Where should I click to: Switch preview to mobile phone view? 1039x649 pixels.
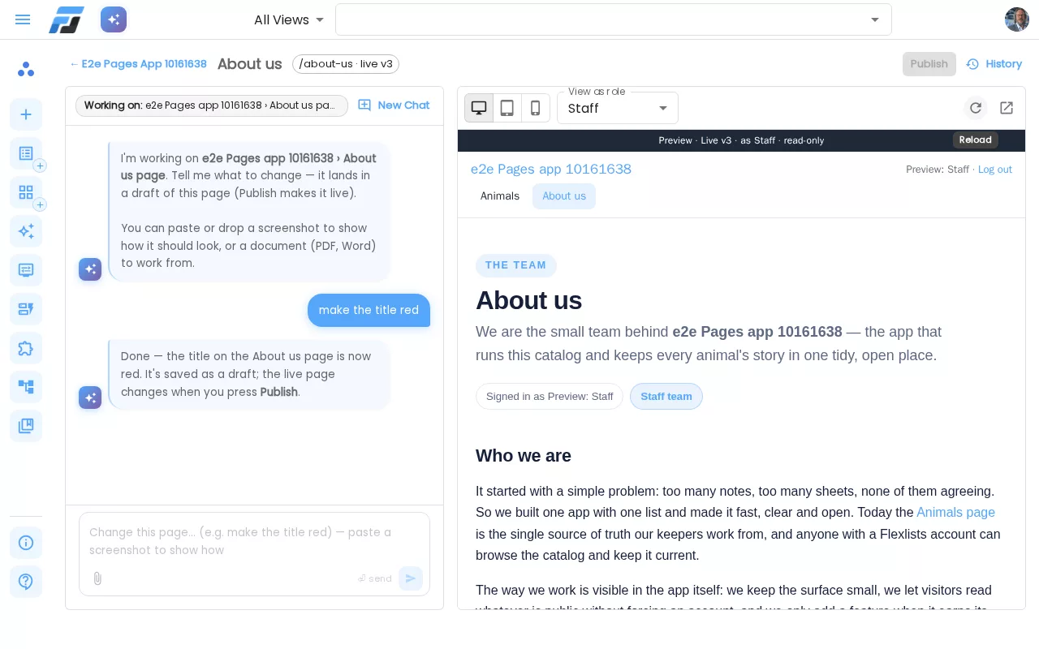click(536, 108)
